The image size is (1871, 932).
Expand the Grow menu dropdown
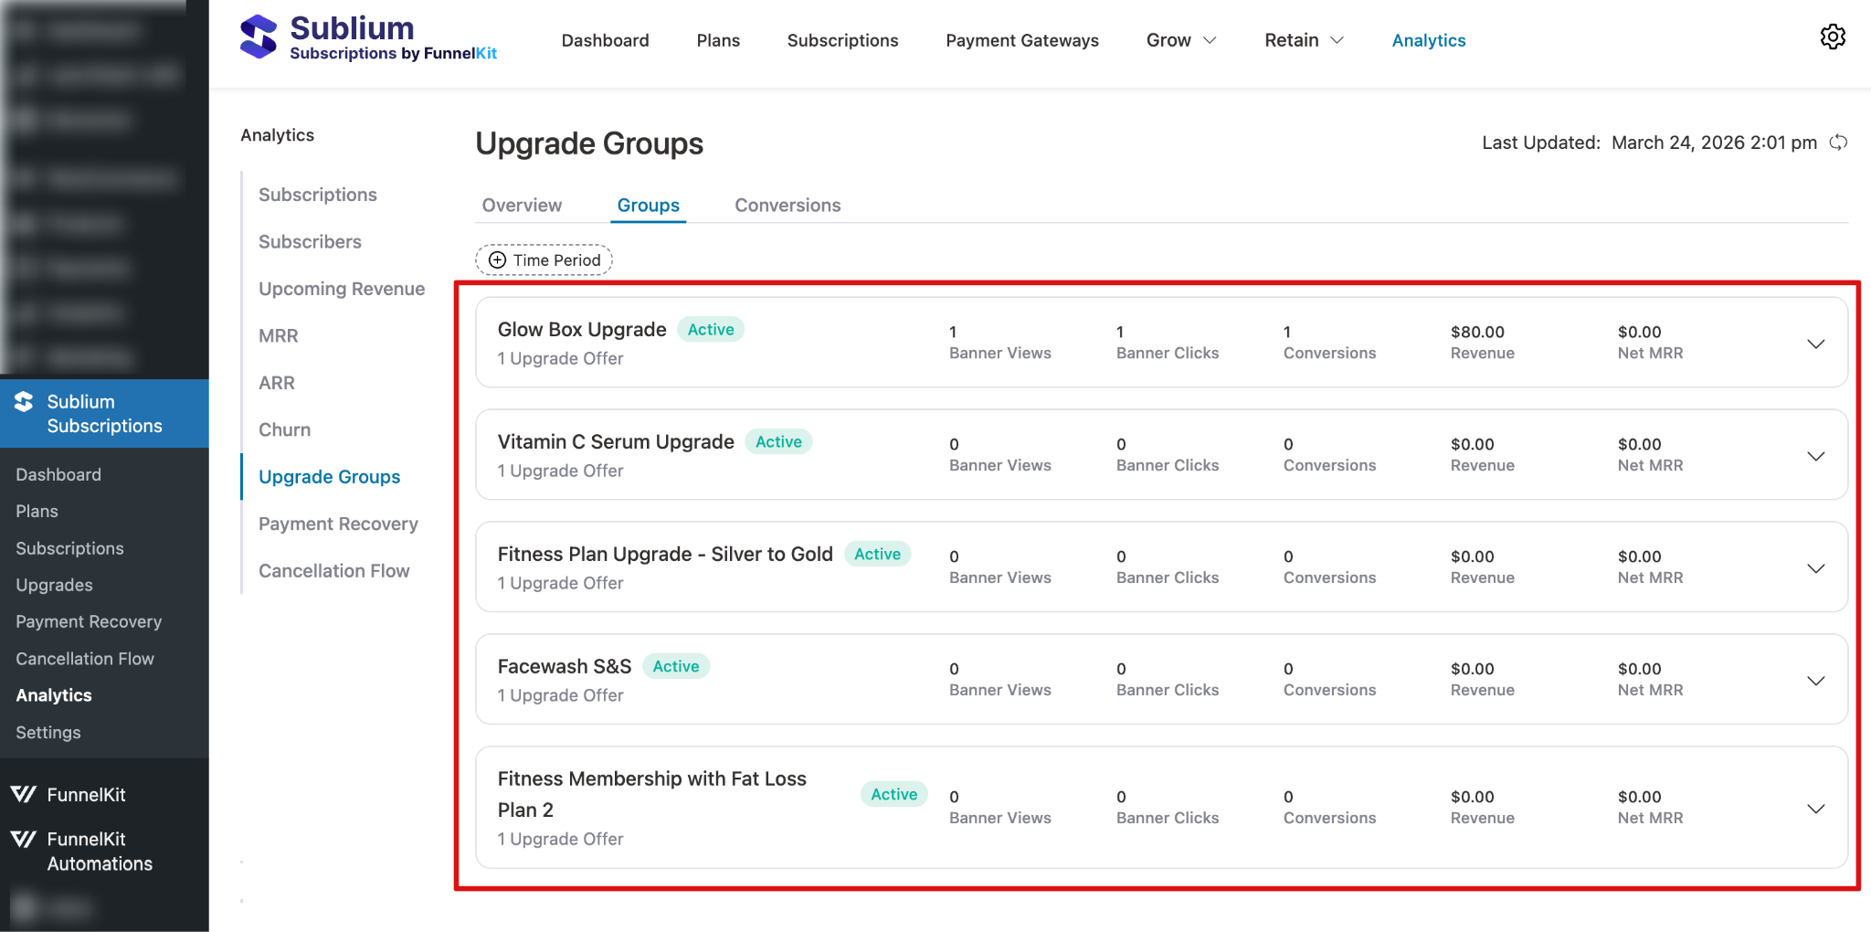pos(1180,40)
